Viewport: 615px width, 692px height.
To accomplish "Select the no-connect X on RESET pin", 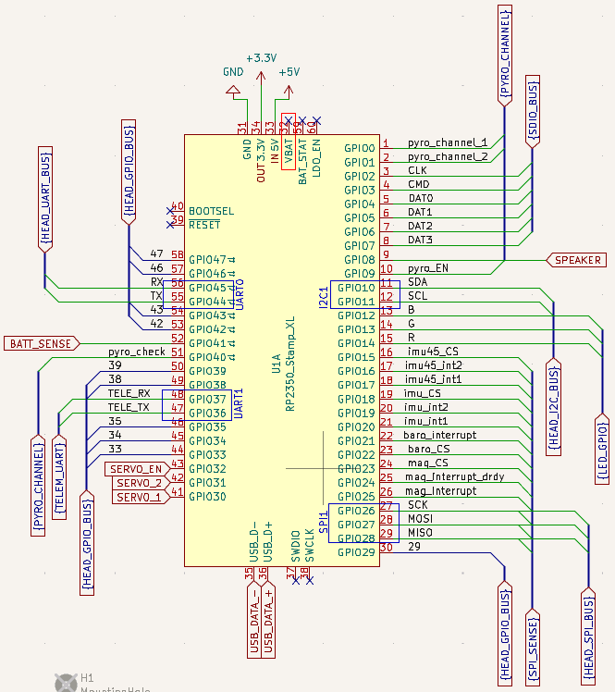I will pos(169,223).
